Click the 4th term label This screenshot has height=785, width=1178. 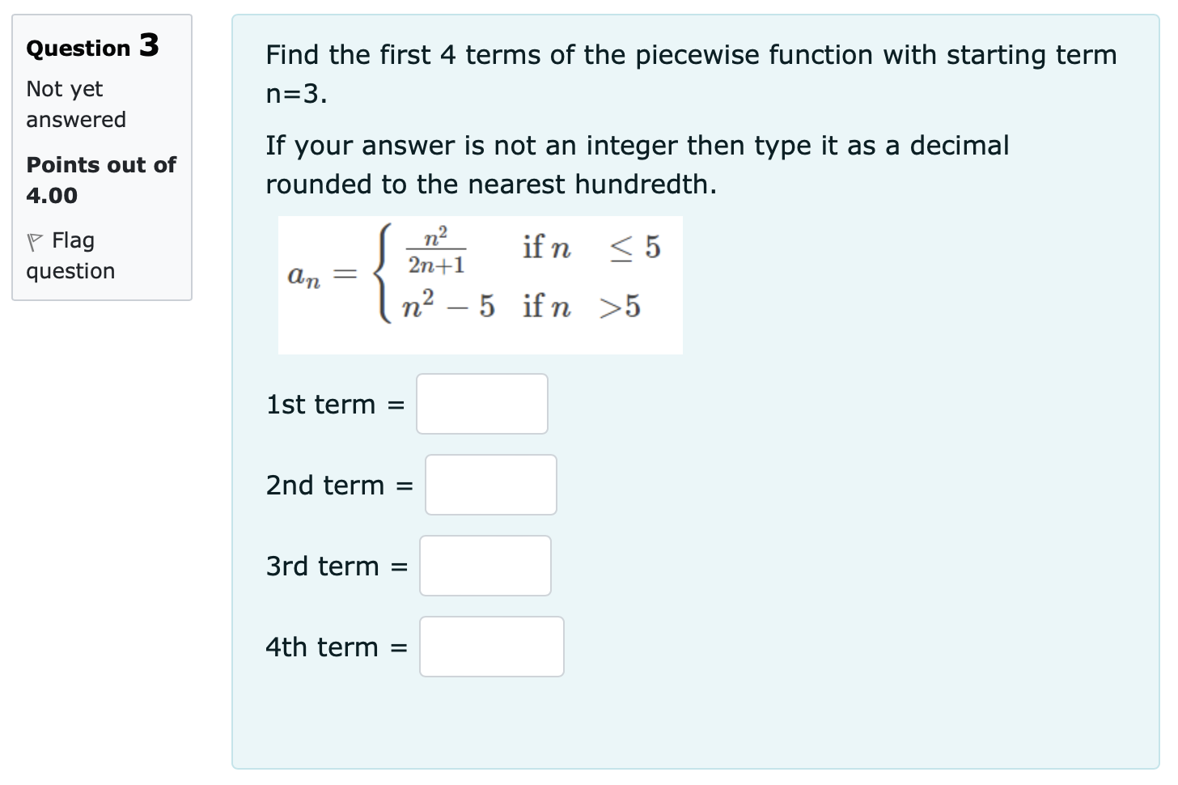click(335, 647)
